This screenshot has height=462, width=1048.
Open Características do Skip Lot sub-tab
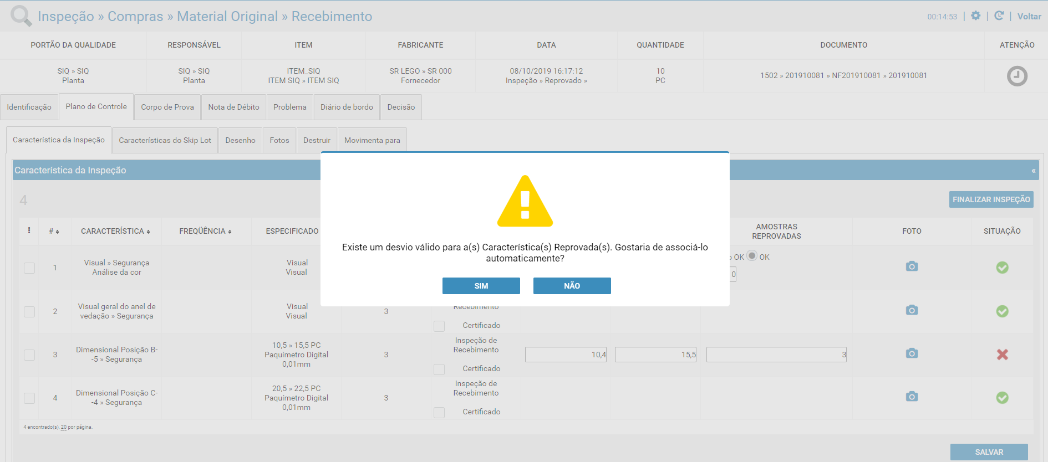165,140
